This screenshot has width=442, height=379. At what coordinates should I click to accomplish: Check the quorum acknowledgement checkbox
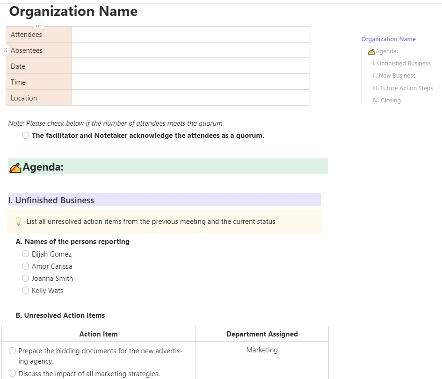coord(25,136)
